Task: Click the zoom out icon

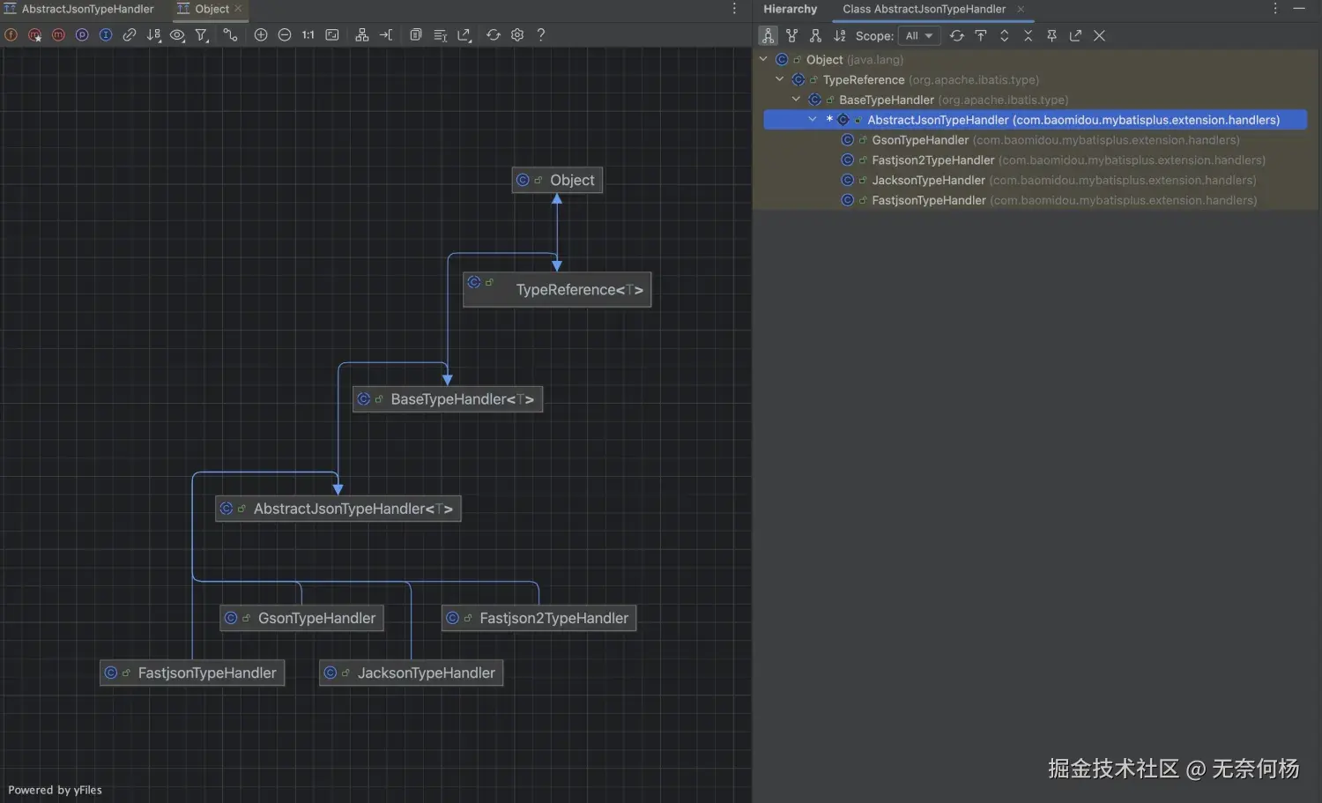Action: [285, 35]
